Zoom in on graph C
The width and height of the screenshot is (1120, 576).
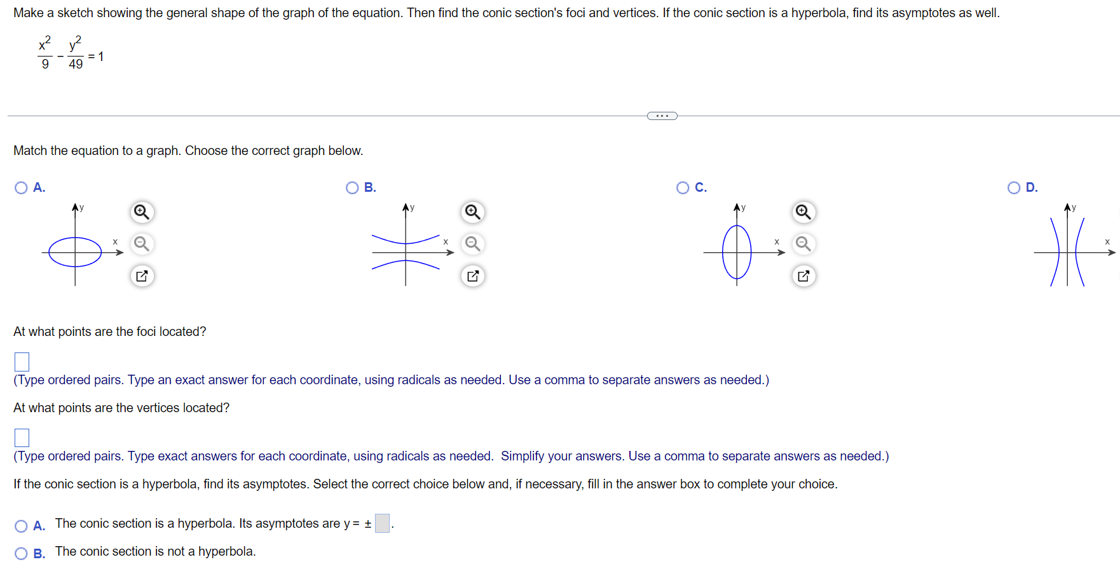(x=802, y=212)
